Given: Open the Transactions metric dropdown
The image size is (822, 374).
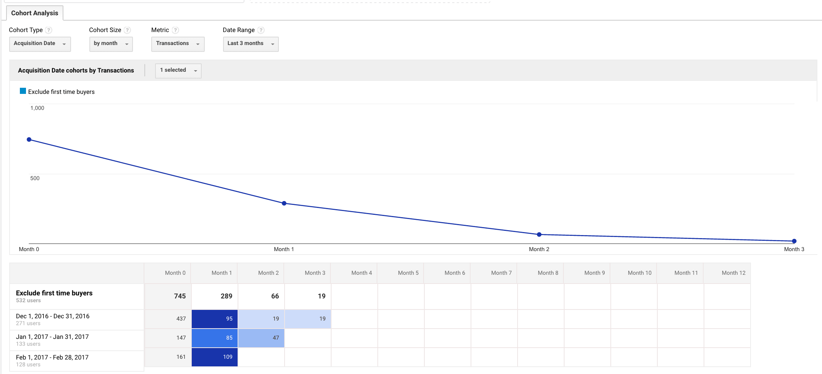Looking at the screenshot, I should point(178,44).
